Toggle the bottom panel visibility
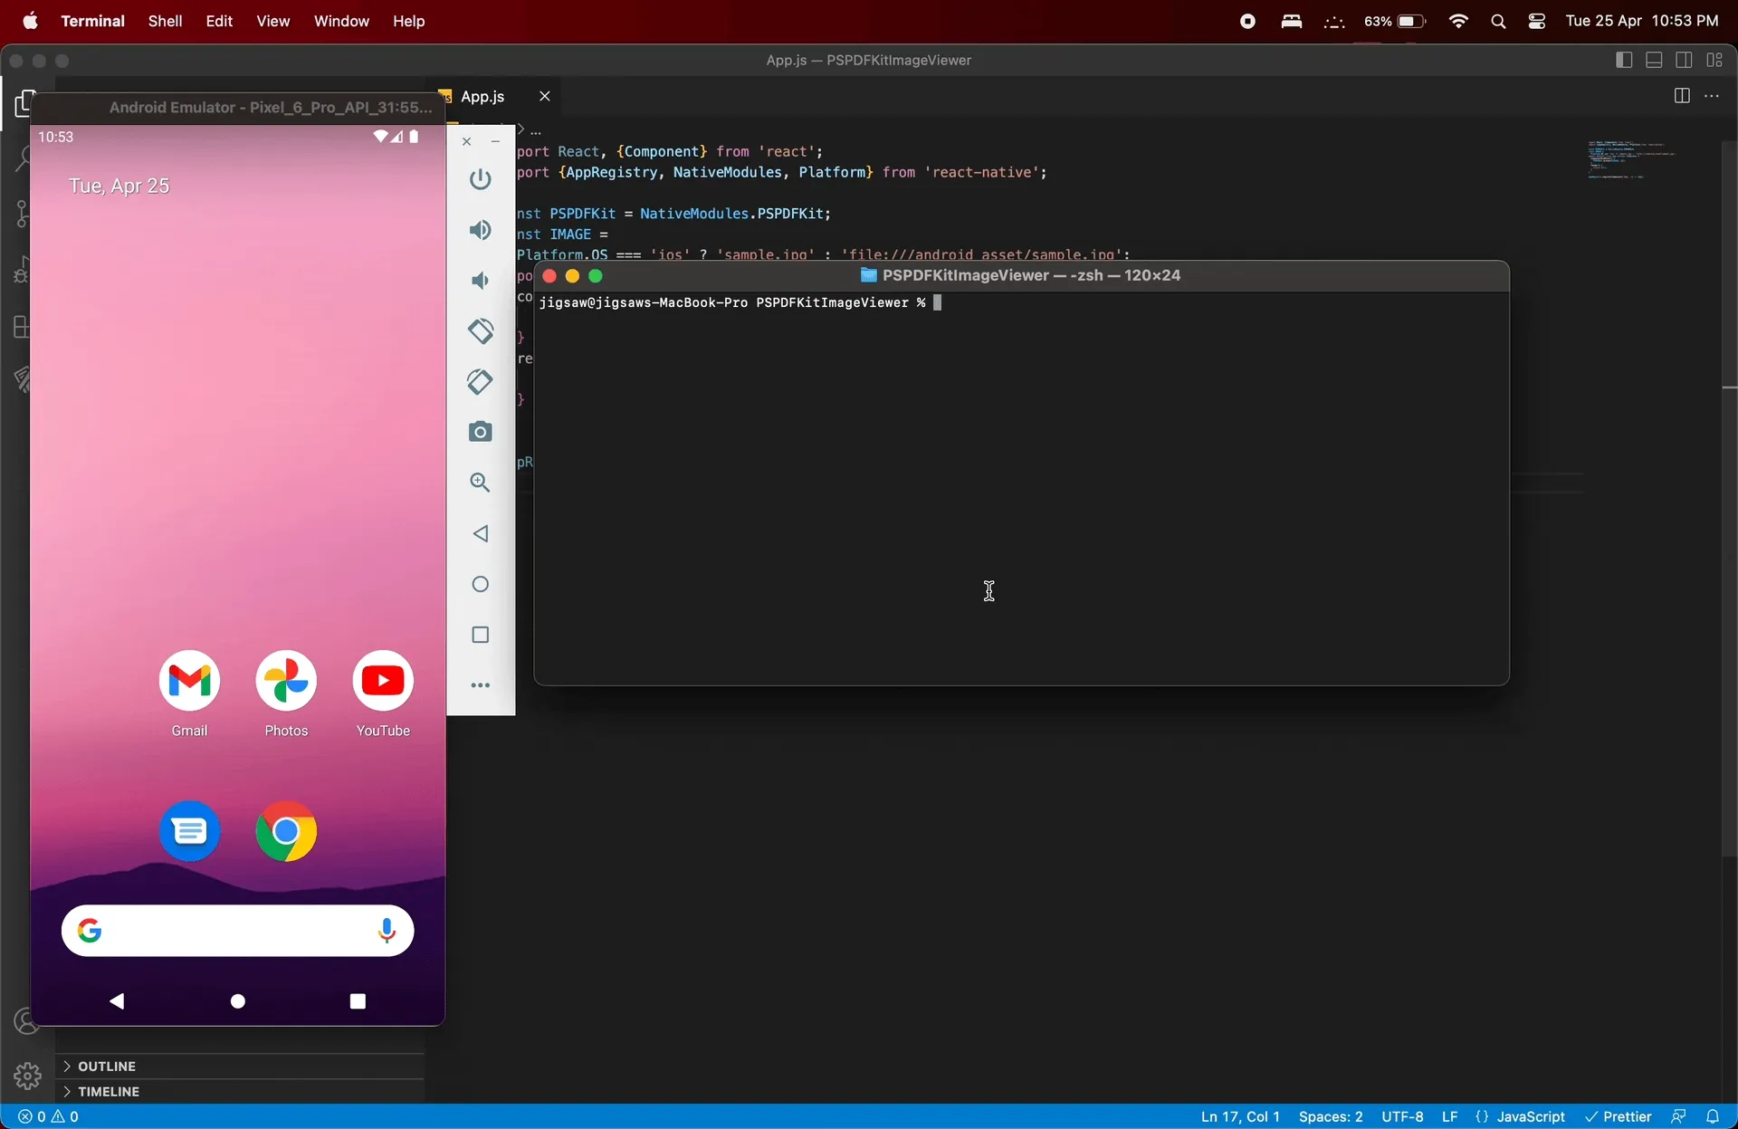The height and width of the screenshot is (1129, 1738). pyautogui.click(x=1655, y=60)
